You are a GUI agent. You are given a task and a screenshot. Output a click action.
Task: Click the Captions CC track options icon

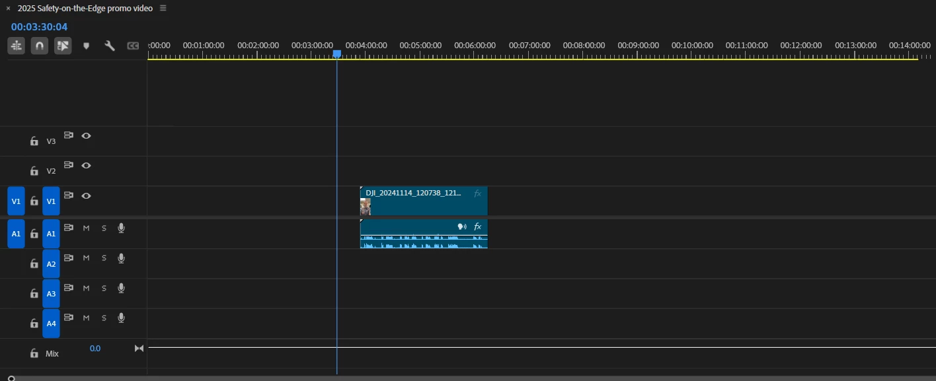pyautogui.click(x=133, y=46)
